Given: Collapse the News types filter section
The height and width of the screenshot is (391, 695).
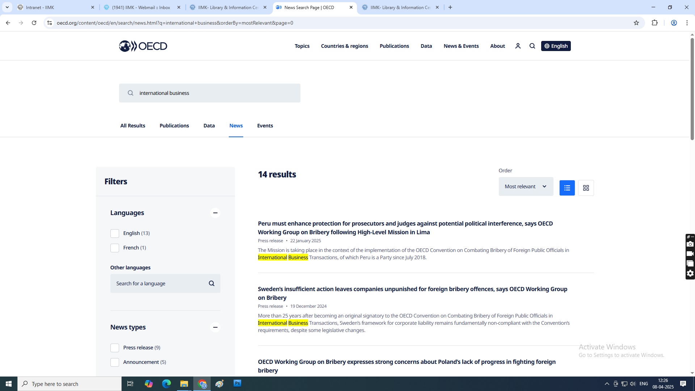Looking at the screenshot, I should (x=215, y=327).
